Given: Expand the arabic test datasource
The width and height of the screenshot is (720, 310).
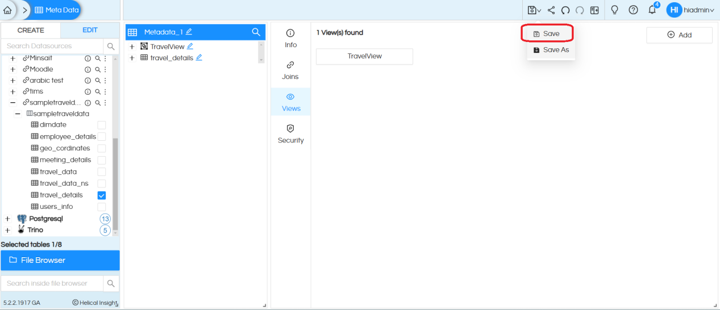Looking at the screenshot, I should coord(13,80).
